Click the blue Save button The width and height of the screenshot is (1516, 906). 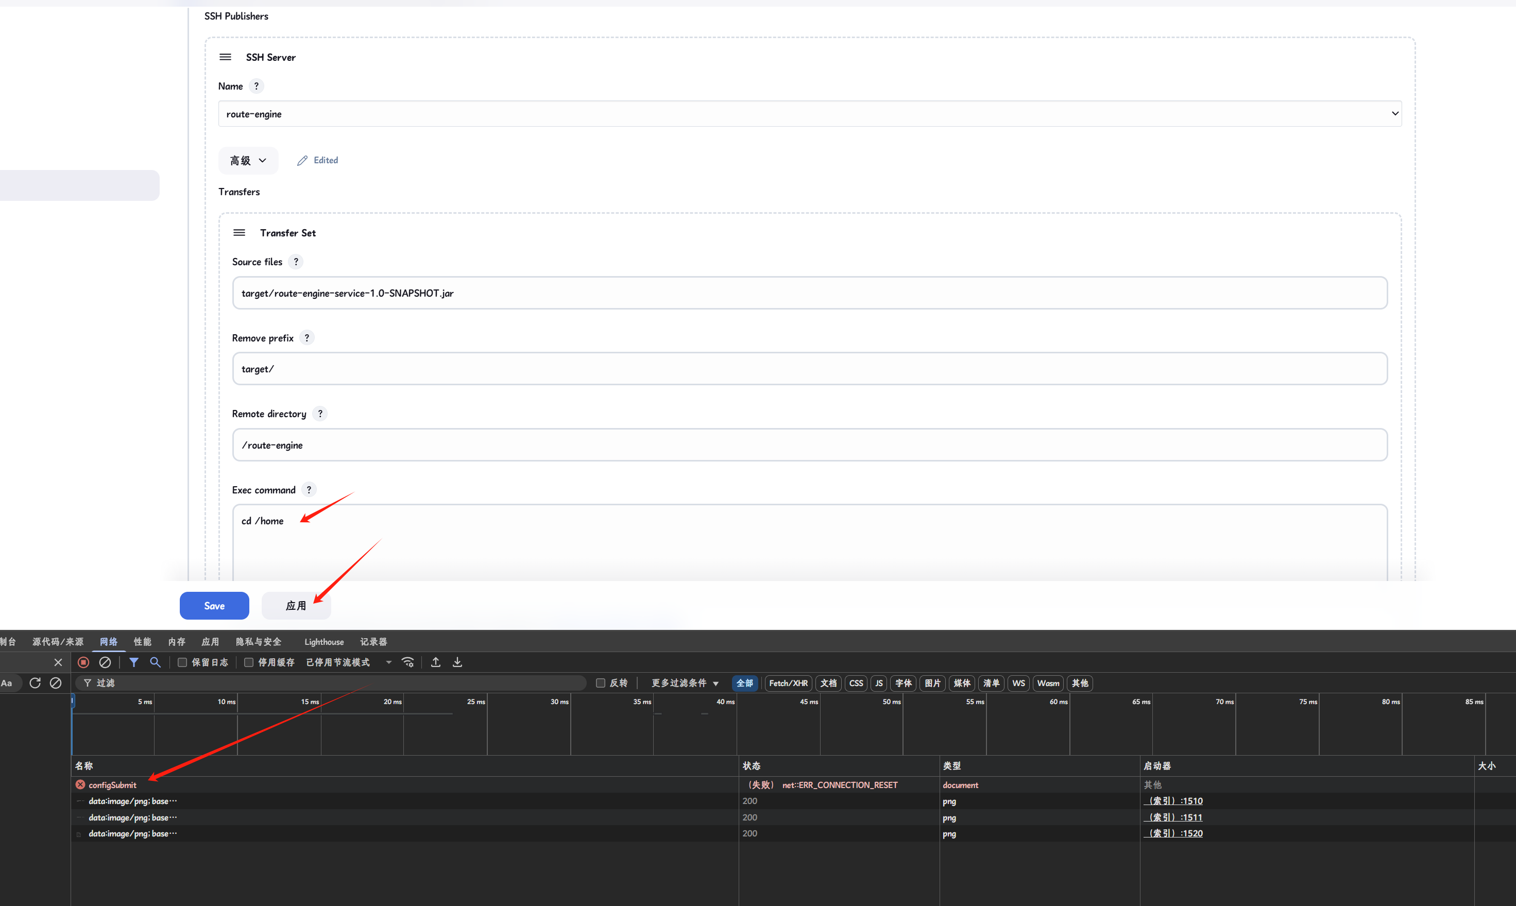click(x=214, y=606)
